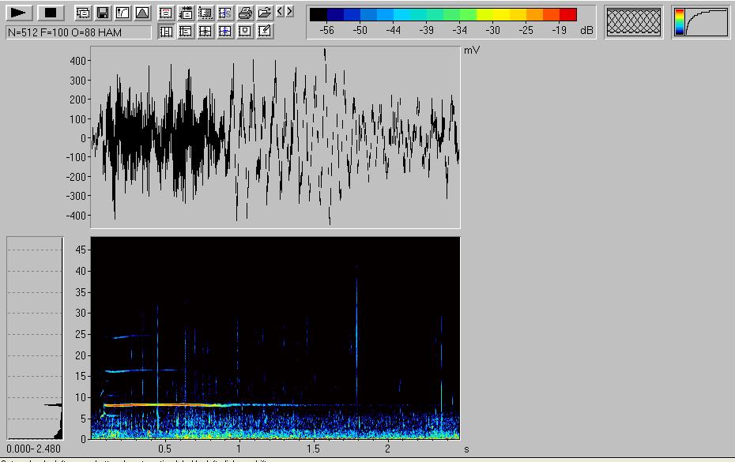
Task: Click the left arrow scroll button
Action: click(x=280, y=12)
